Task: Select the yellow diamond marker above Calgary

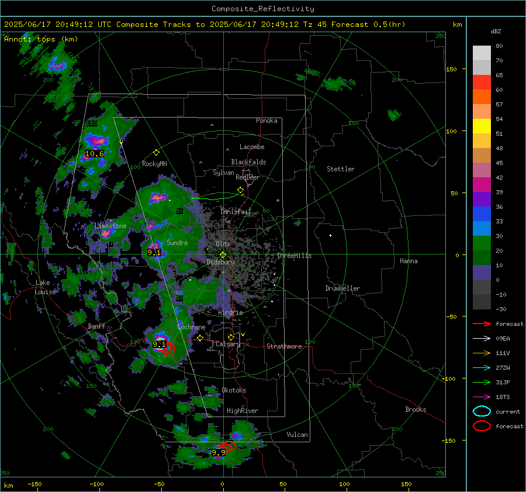Action: pyautogui.click(x=231, y=337)
